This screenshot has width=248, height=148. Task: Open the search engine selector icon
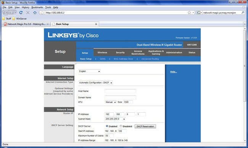199,13
